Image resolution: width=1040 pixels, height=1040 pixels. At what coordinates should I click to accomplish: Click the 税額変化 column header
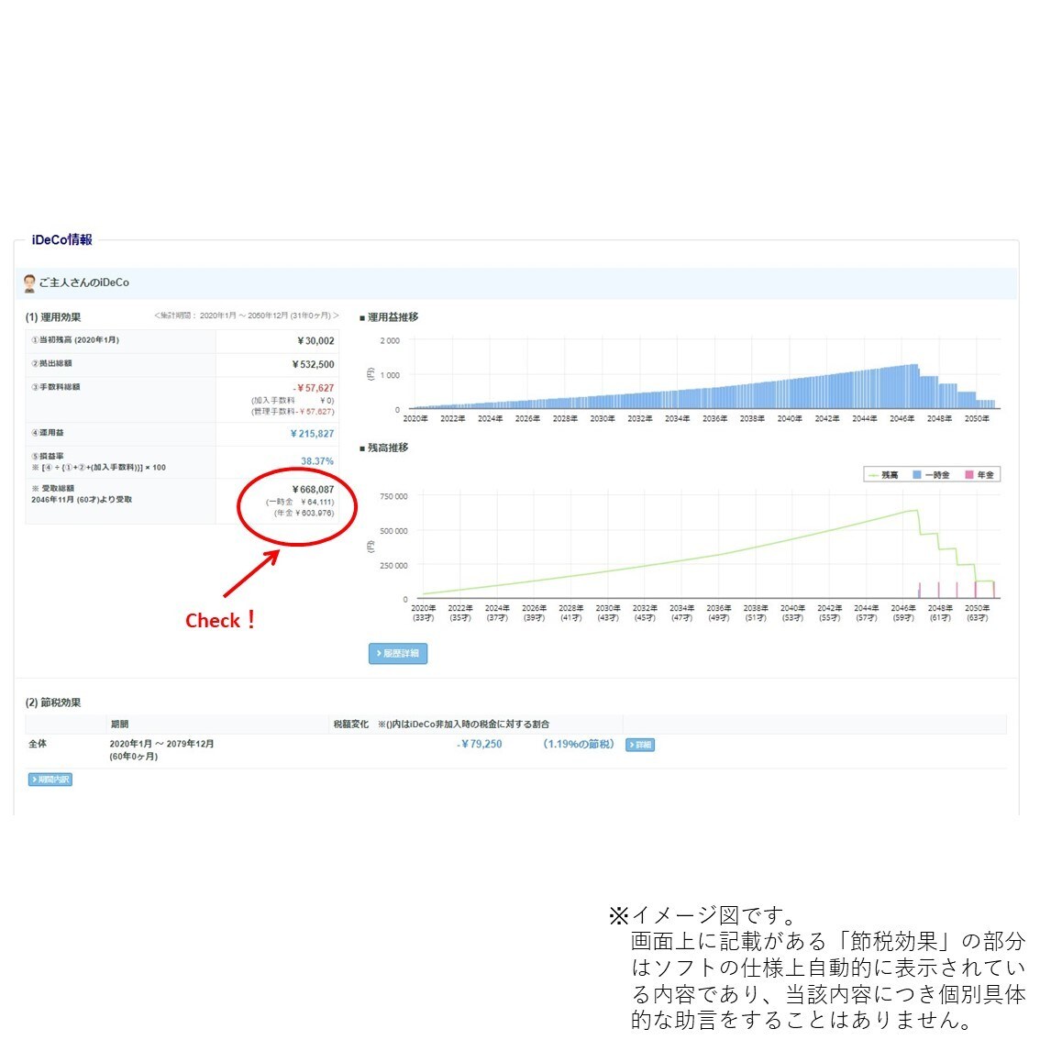pyautogui.click(x=351, y=725)
